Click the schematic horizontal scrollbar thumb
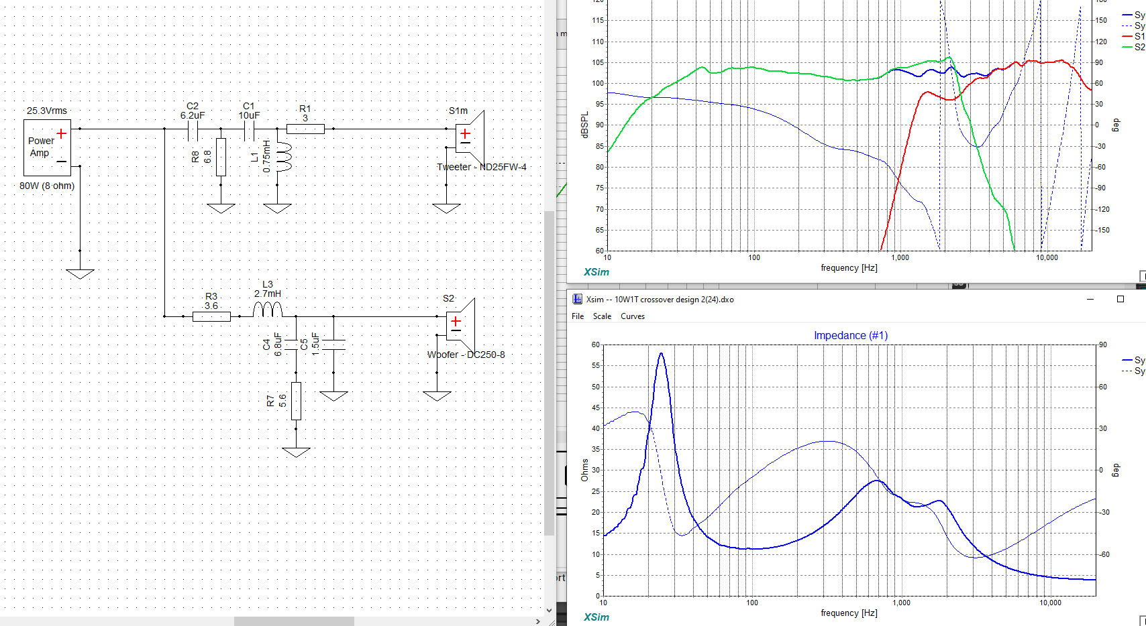Viewport: 1146px width, 626px height. click(x=294, y=621)
